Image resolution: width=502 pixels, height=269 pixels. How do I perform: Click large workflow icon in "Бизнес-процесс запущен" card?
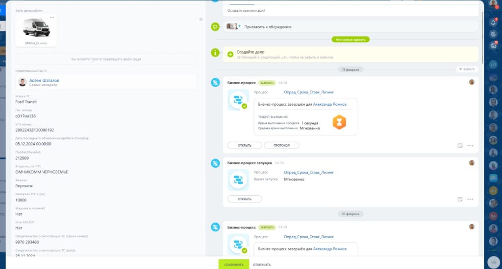click(x=238, y=180)
